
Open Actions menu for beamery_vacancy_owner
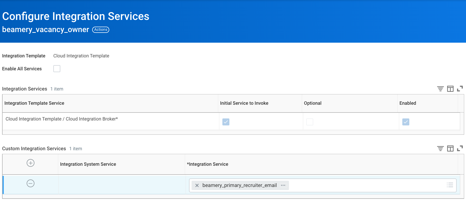(101, 30)
